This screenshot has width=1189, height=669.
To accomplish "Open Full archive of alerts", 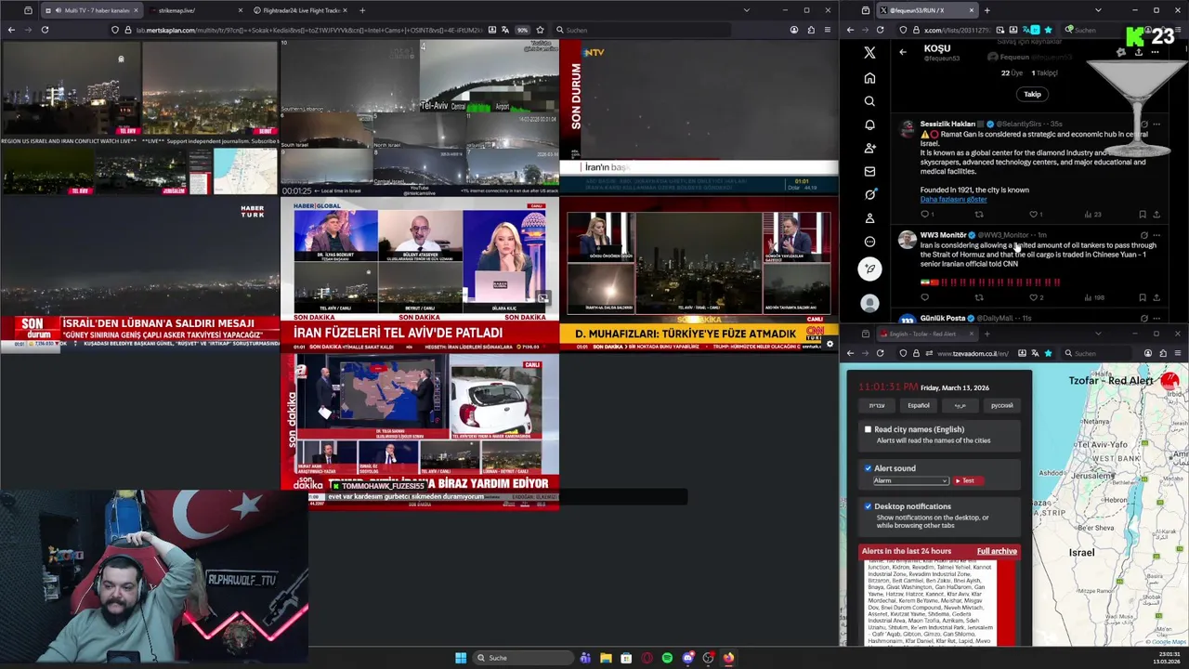I will 997,551.
